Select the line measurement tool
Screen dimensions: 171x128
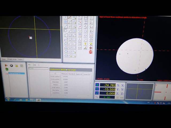[66, 26]
